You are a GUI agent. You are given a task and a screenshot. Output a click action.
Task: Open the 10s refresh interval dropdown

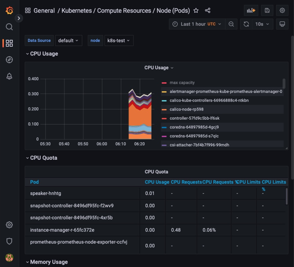click(263, 24)
